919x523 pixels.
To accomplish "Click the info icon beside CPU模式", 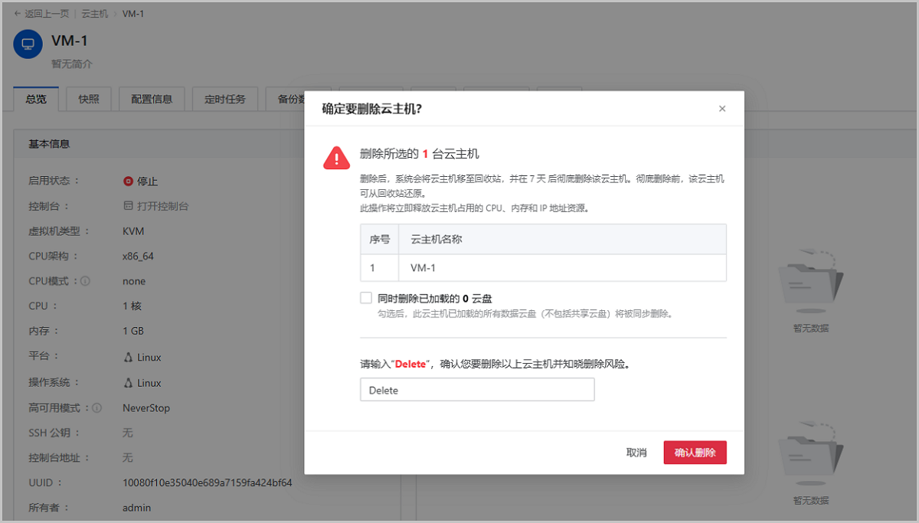I will click(85, 281).
